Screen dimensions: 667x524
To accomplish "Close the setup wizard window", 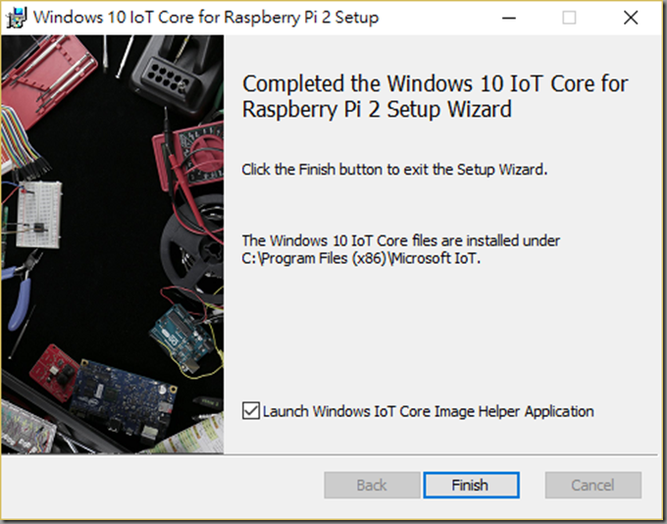I will 631,18.
